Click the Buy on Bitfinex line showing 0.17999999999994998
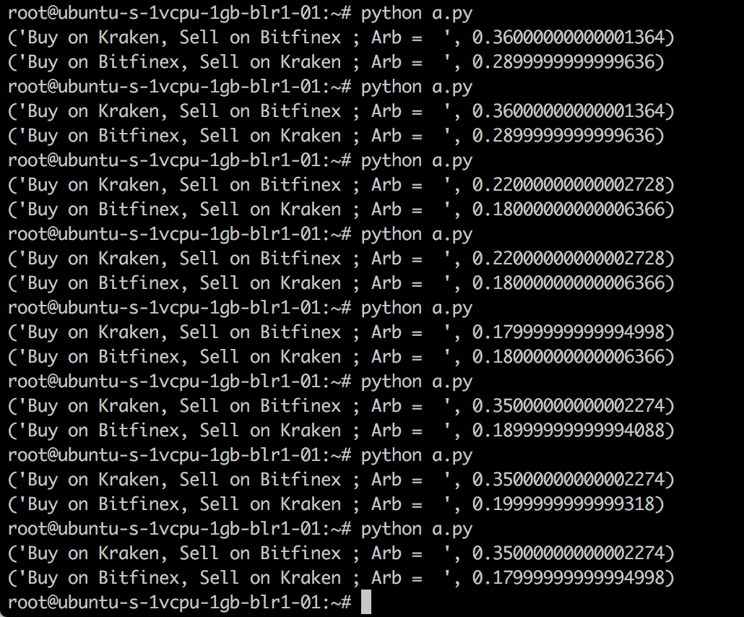This screenshot has width=744, height=617. pos(341,577)
